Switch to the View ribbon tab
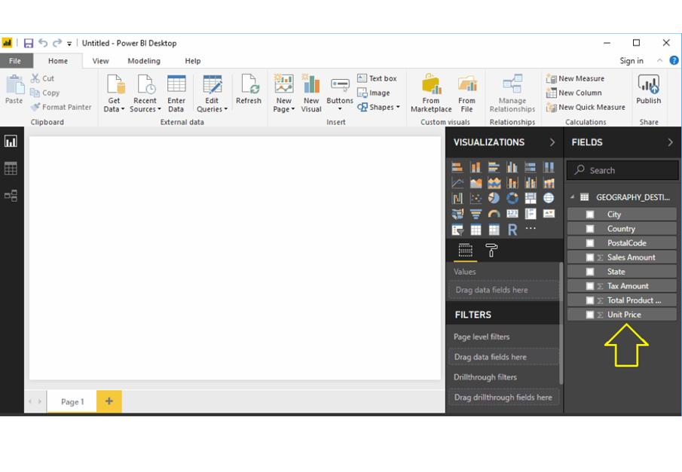This screenshot has height=472, width=682. (100, 61)
